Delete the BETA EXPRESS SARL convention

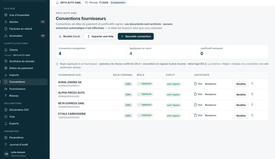coord(252,105)
